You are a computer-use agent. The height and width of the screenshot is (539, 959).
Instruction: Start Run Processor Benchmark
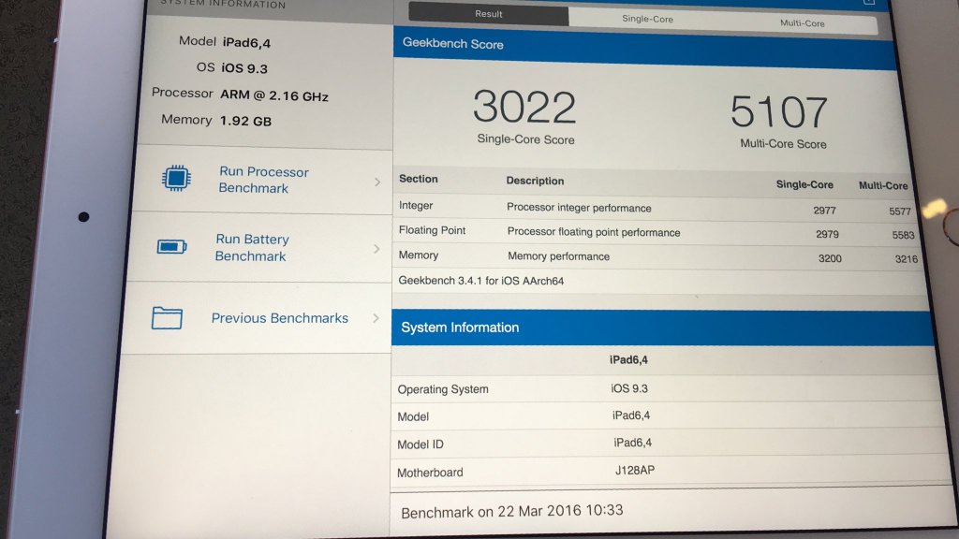click(263, 180)
